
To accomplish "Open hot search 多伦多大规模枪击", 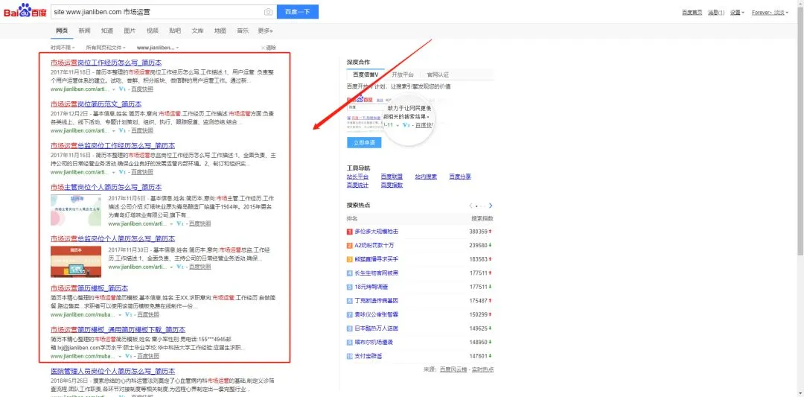I will click(x=377, y=232).
